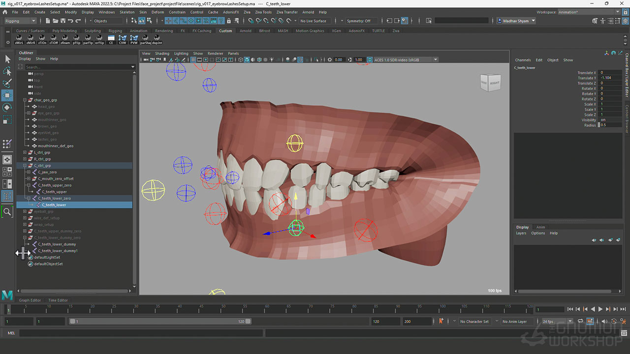This screenshot has height=354, width=630.
Task: Click the Set Key bookmark icon
Action: 441,321
